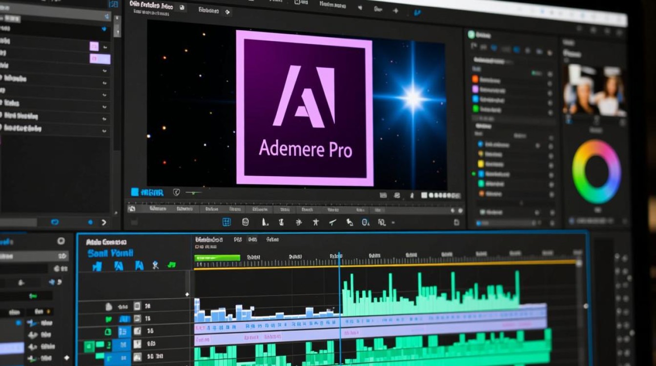This screenshot has width=656, height=366.
Task: Toggle the solid green icon on the second track header
Action: tap(108, 319)
